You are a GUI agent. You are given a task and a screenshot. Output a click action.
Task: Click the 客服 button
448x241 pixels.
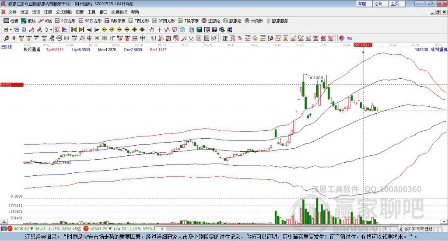tap(364, 3)
